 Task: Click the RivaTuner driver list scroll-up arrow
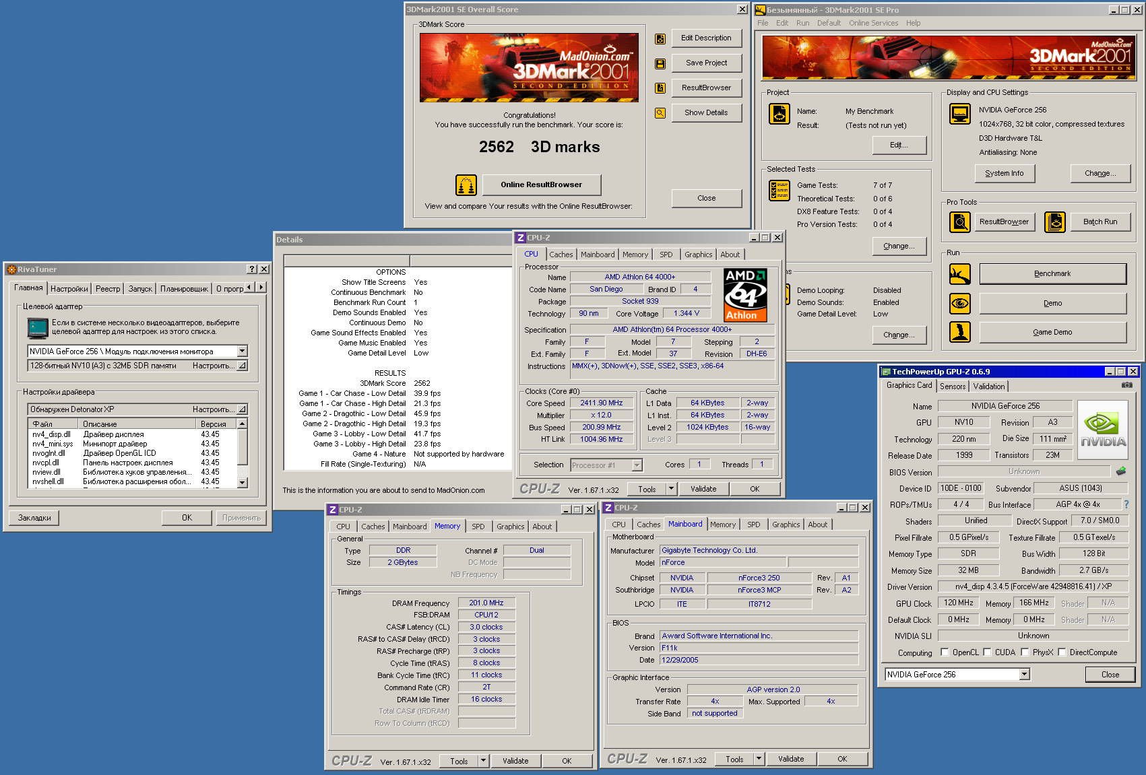tap(243, 424)
